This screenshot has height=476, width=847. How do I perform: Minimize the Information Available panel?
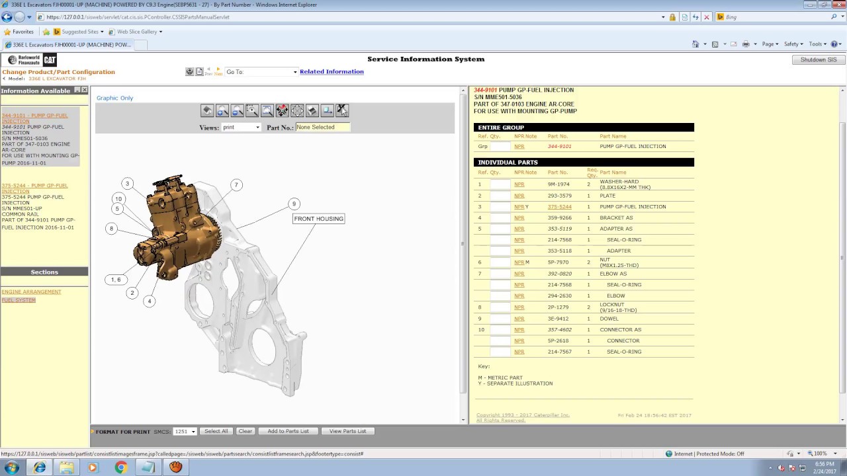point(77,90)
